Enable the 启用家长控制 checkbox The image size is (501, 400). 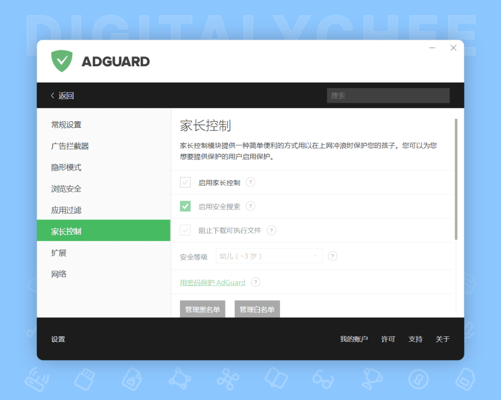click(x=185, y=182)
